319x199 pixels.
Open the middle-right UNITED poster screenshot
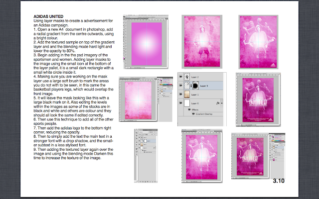tap(258, 99)
